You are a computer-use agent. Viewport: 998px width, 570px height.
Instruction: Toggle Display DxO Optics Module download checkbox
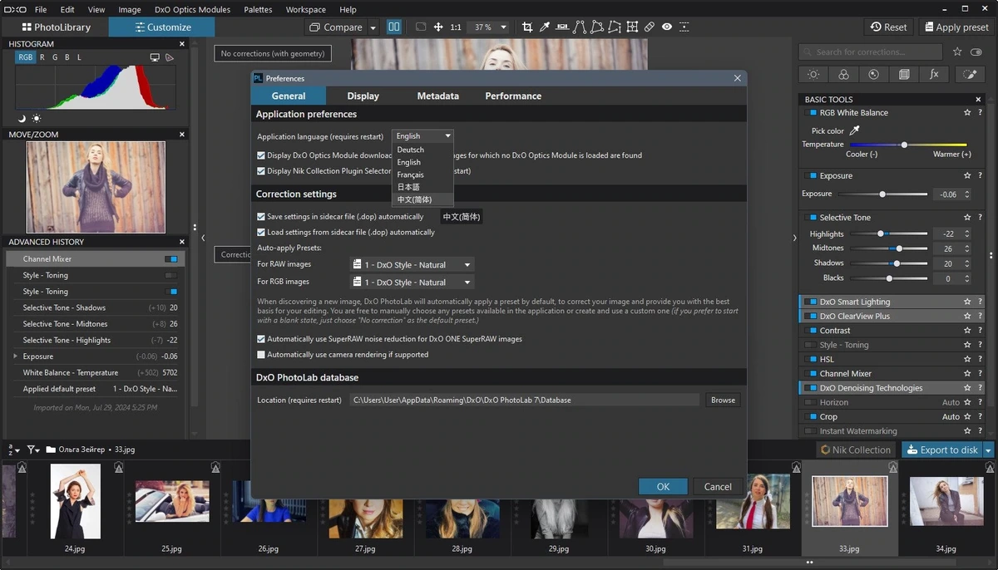261,155
